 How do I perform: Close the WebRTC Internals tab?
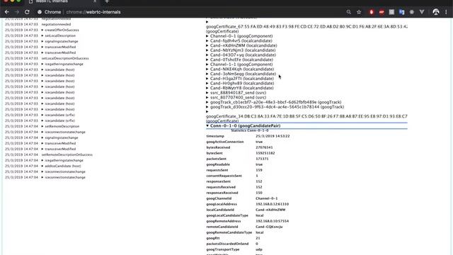tap(95, 1)
